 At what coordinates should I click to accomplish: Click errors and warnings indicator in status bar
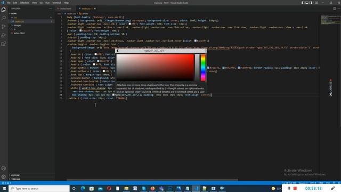(x=6, y=183)
